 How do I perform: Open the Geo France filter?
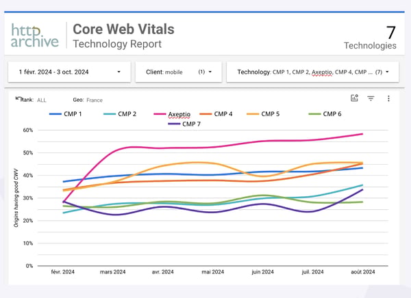point(88,100)
